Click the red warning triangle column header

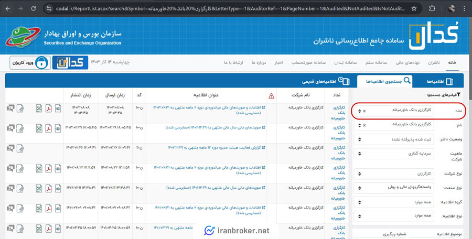tap(271, 96)
